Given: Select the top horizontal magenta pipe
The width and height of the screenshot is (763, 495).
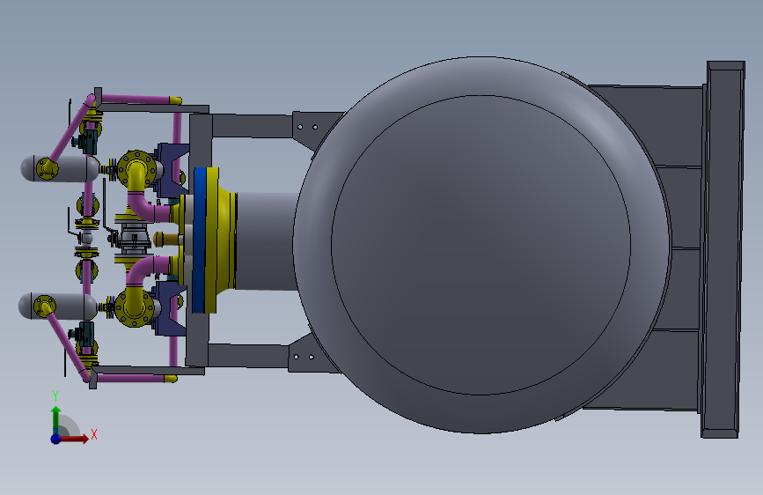Looking at the screenshot, I should (137, 100).
